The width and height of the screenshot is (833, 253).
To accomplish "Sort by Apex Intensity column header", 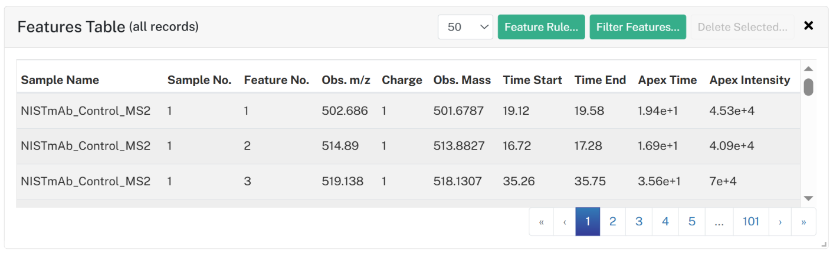I will click(x=750, y=80).
